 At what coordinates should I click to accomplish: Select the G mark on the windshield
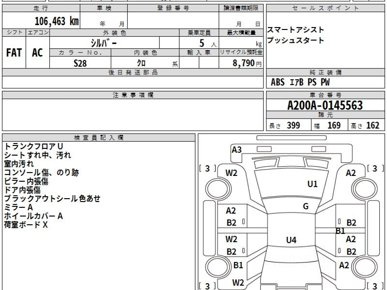tap(306, 207)
